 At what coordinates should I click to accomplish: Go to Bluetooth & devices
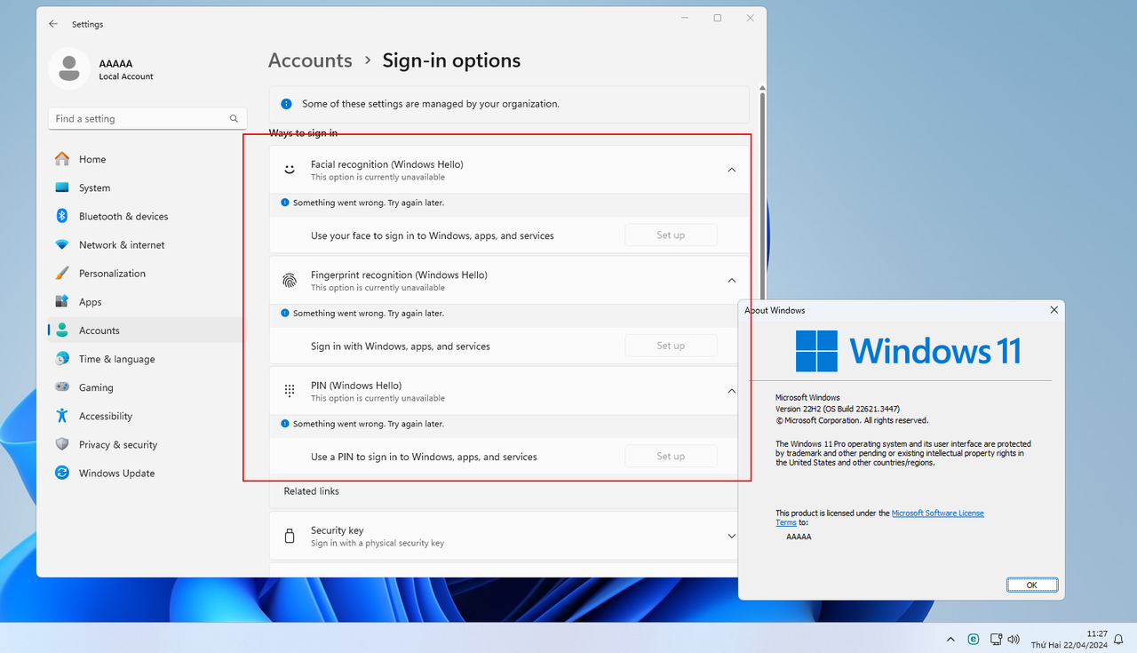point(147,216)
